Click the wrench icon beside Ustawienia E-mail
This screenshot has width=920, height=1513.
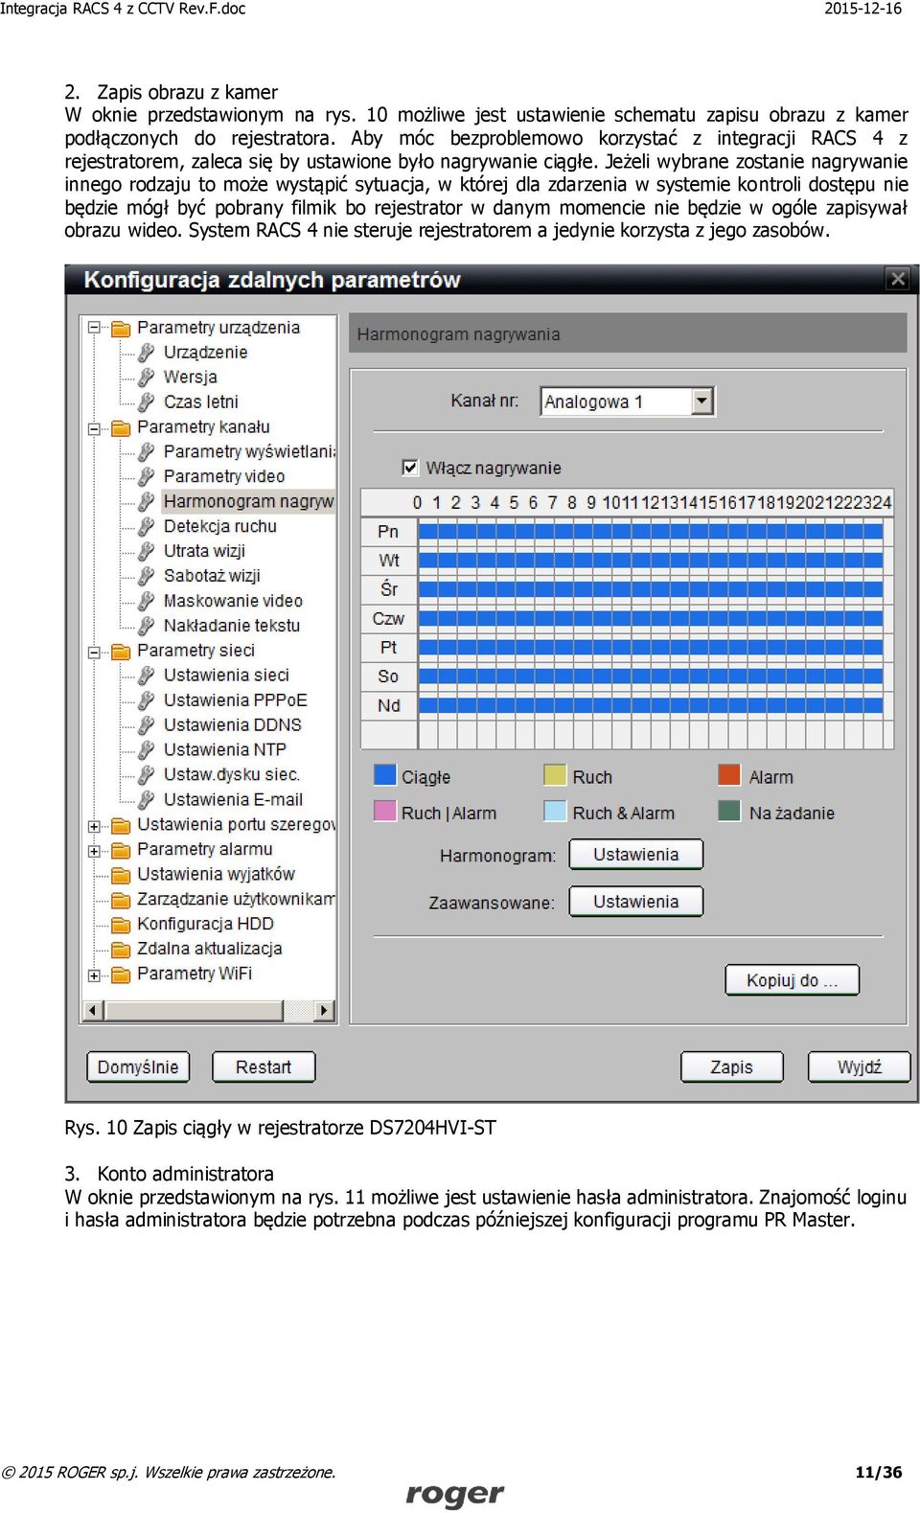[147, 800]
